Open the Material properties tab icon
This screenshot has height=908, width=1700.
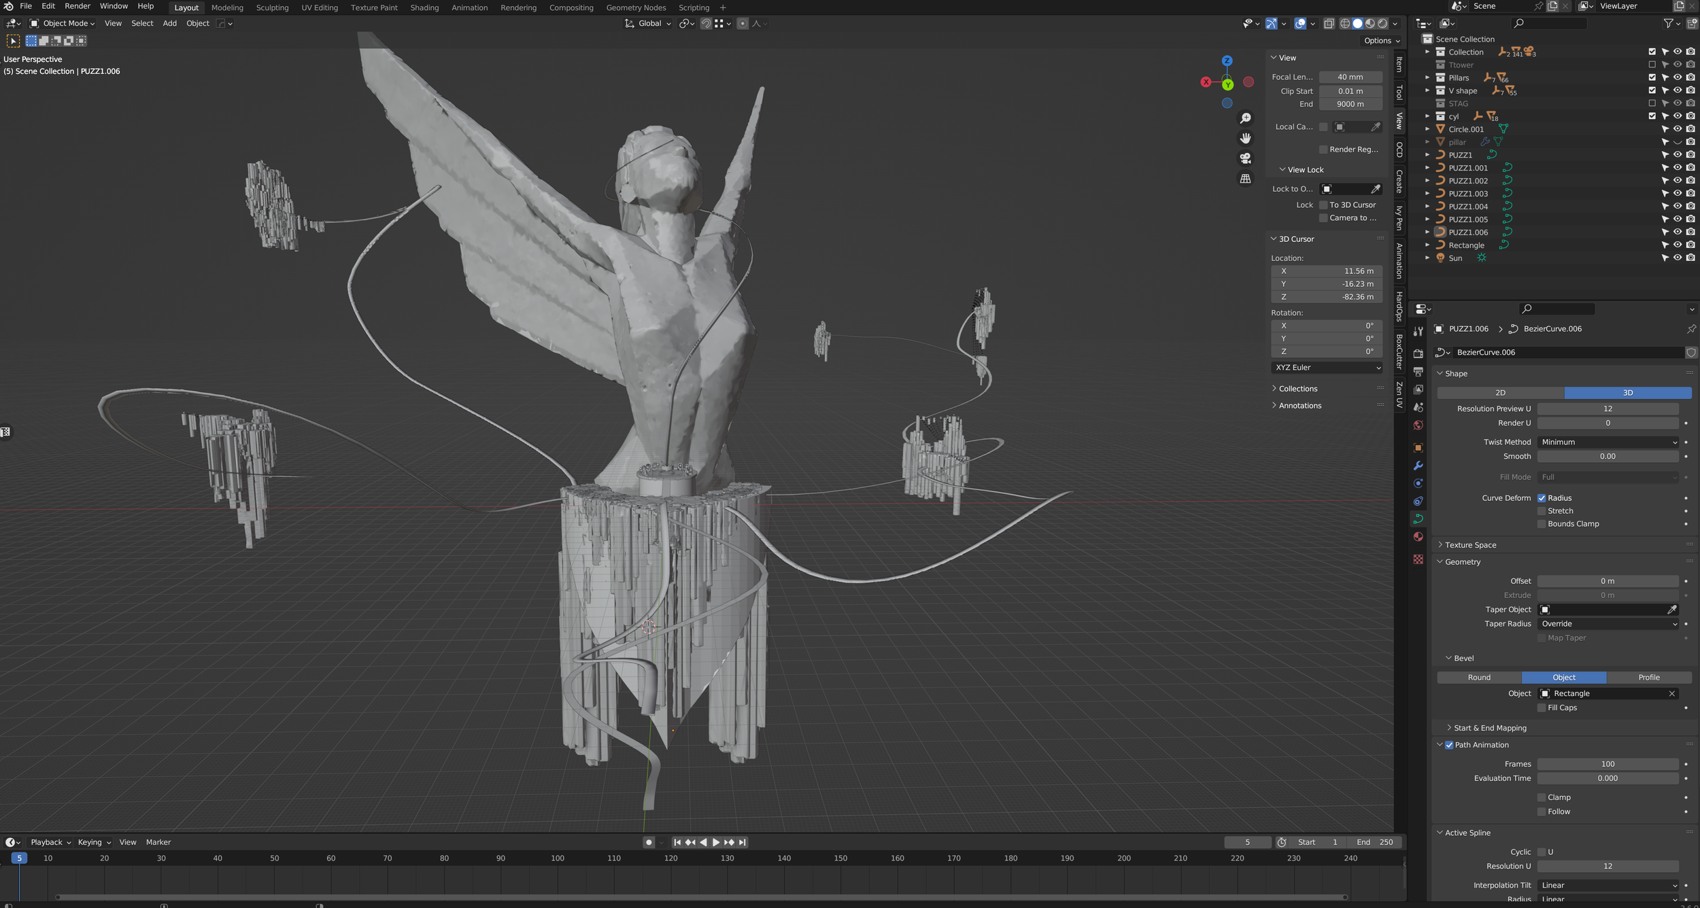[1418, 537]
